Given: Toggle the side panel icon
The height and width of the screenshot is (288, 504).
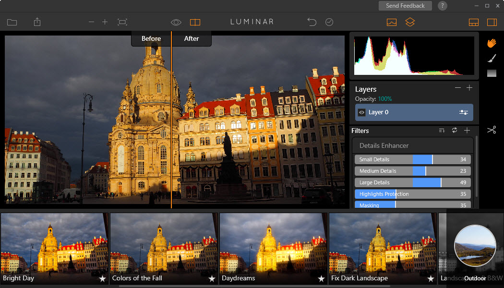Looking at the screenshot, I should tap(492, 22).
